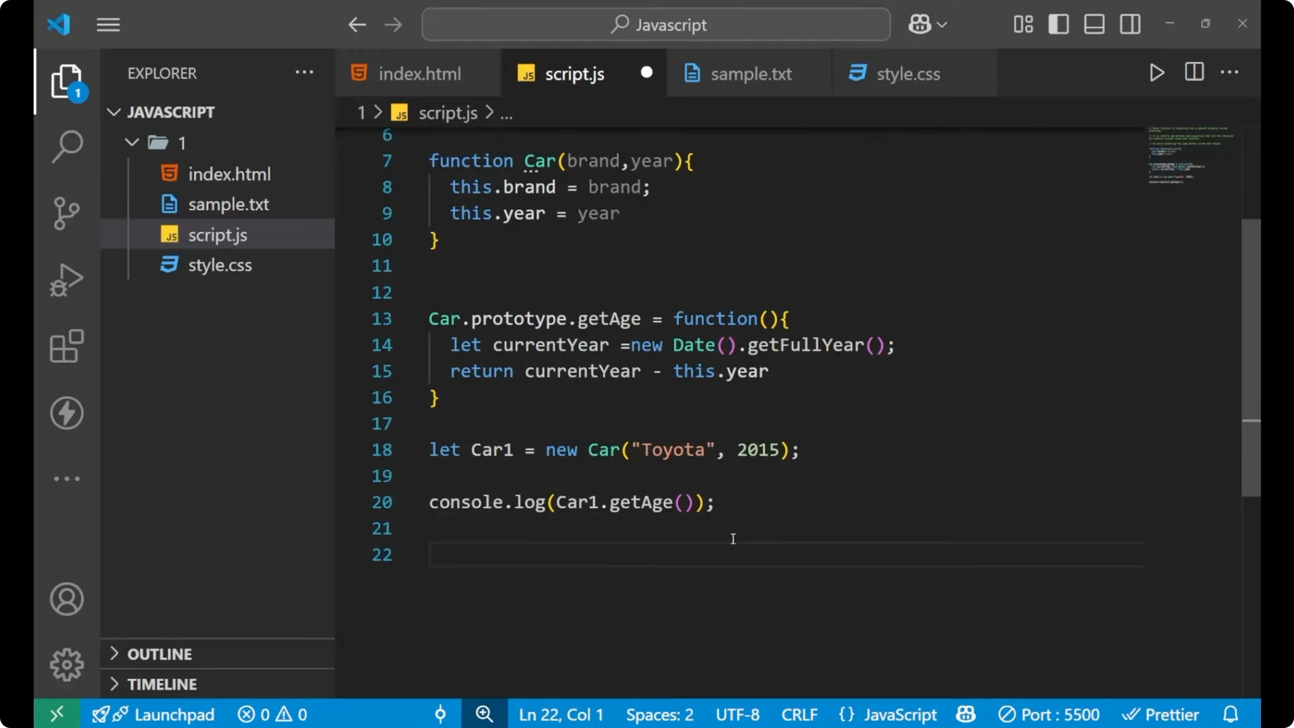Viewport: 1294px width, 728px height.
Task: Split the editor to the right
Action: tap(1194, 72)
